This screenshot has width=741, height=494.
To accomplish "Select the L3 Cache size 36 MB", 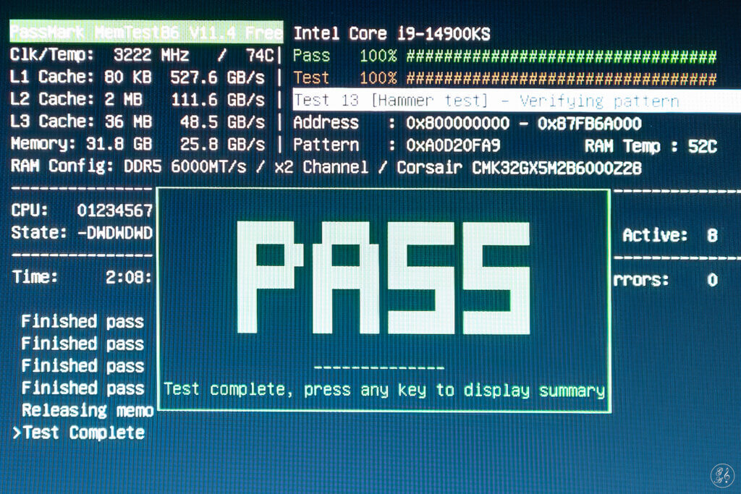I will [128, 122].
